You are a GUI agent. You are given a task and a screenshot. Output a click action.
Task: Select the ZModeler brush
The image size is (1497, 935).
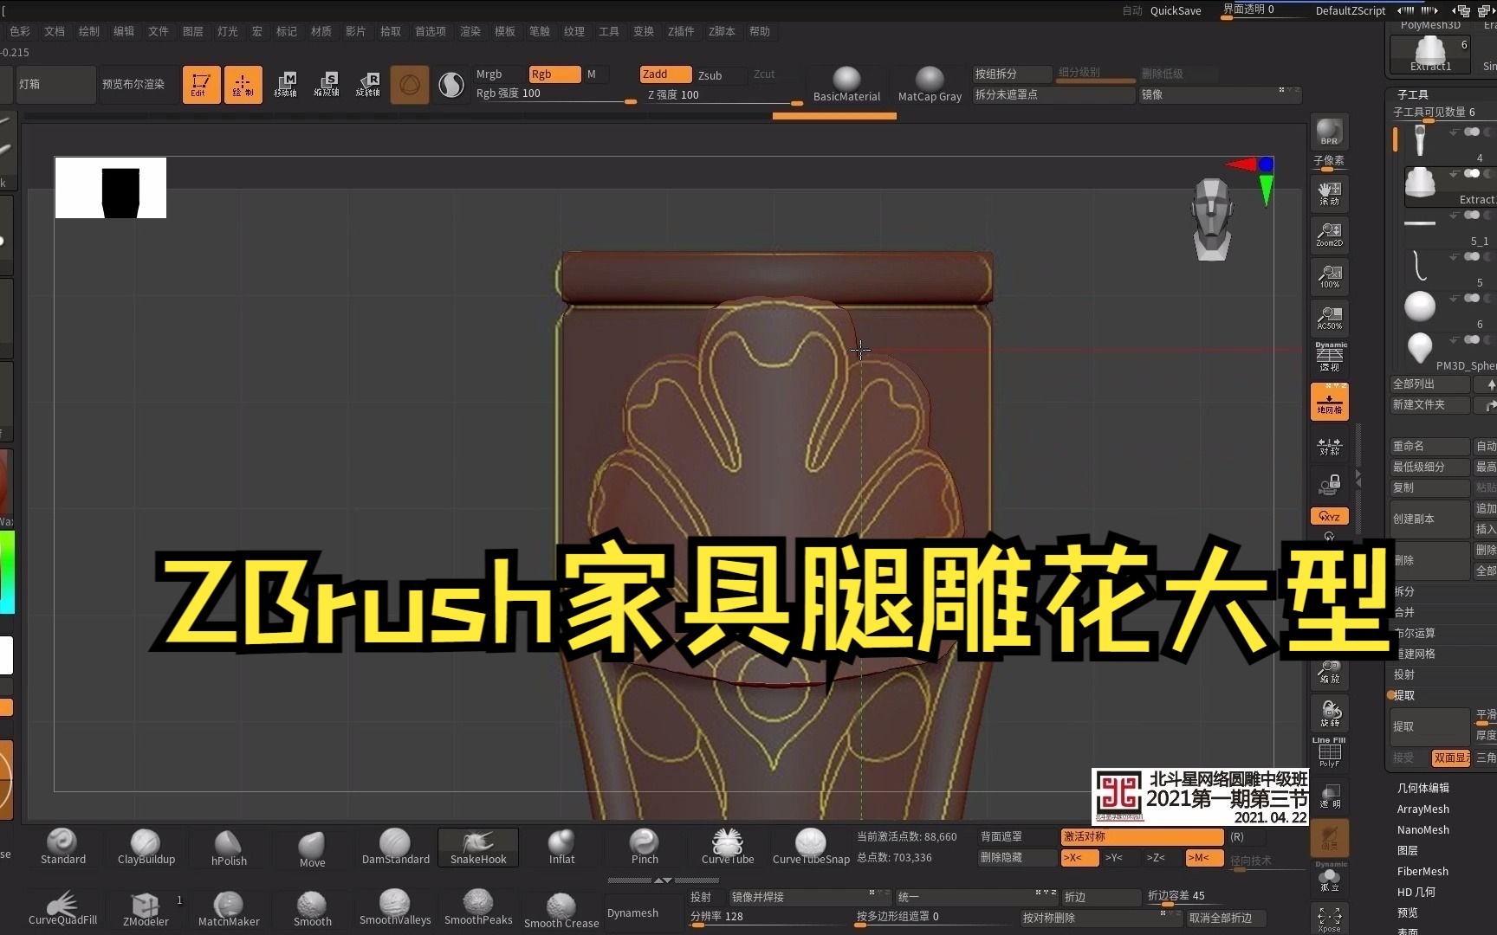146,909
